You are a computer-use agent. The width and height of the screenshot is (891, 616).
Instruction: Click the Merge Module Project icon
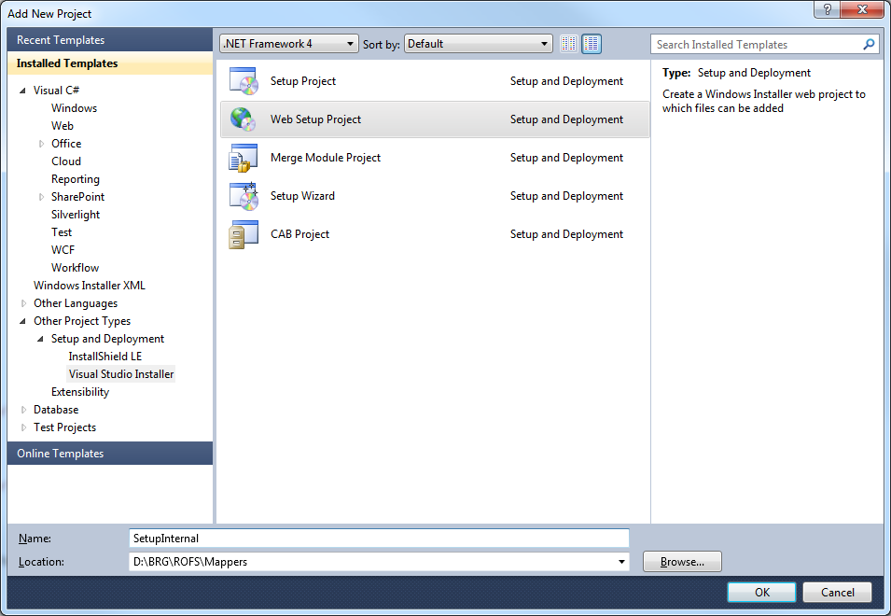(x=244, y=158)
